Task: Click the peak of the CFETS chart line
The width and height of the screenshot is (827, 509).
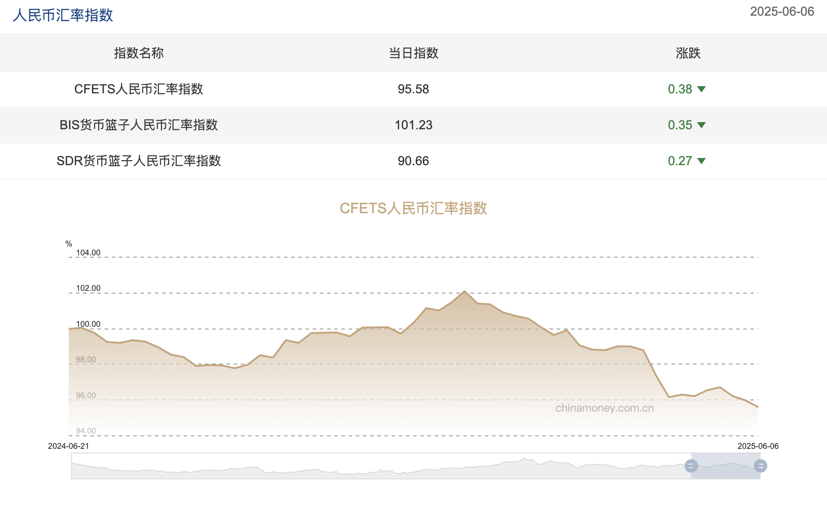Action: point(465,291)
